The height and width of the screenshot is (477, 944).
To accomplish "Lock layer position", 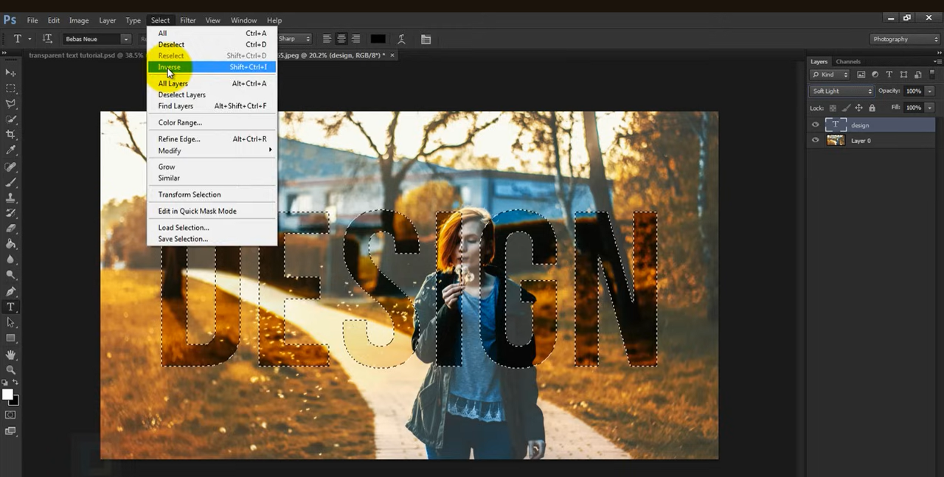I will coord(858,108).
